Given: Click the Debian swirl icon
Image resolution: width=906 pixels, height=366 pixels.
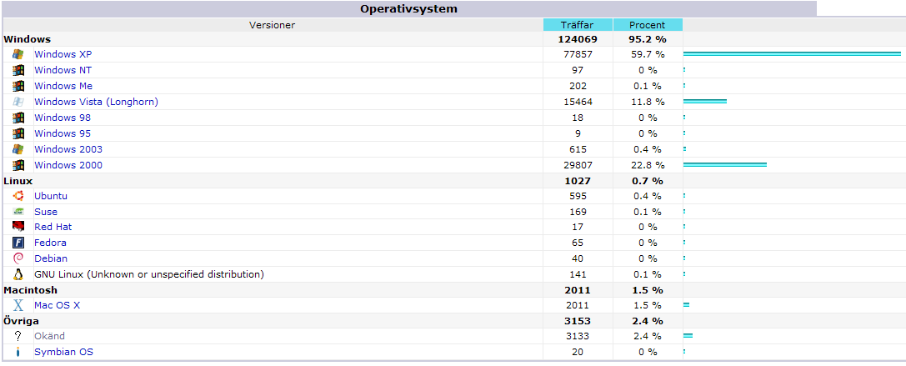Looking at the screenshot, I should click(18, 258).
